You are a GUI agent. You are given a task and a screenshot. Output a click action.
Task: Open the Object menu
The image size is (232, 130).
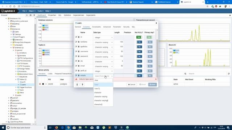[32, 11]
